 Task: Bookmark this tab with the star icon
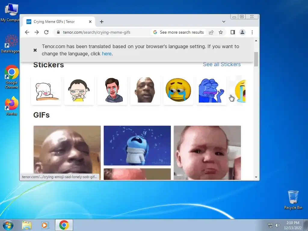click(221, 32)
